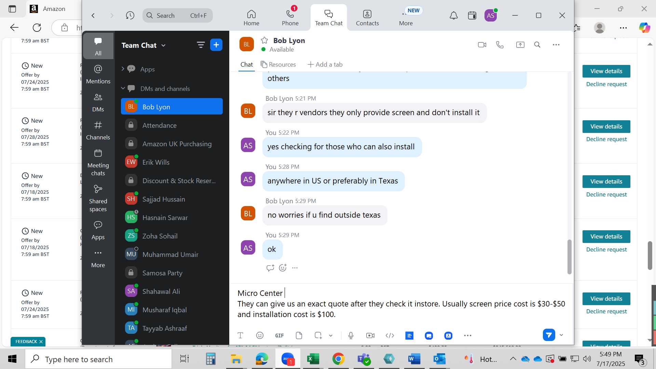Open Word from the taskbar
Screen dimensions: 656x369
414,359
